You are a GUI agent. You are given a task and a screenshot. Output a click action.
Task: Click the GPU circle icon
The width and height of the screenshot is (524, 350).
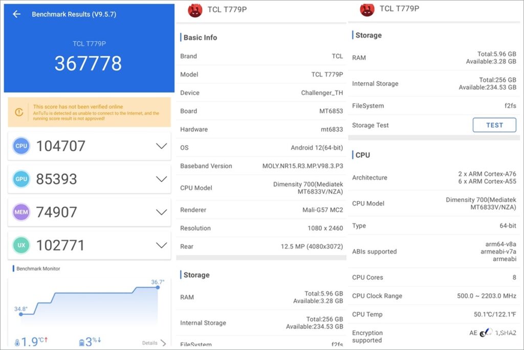pos(21,179)
